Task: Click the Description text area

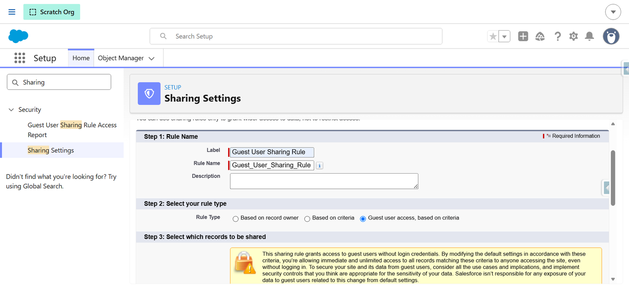Action: tap(324, 181)
